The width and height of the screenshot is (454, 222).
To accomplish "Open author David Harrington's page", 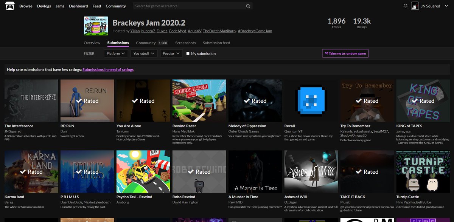I will tap(185, 202).
